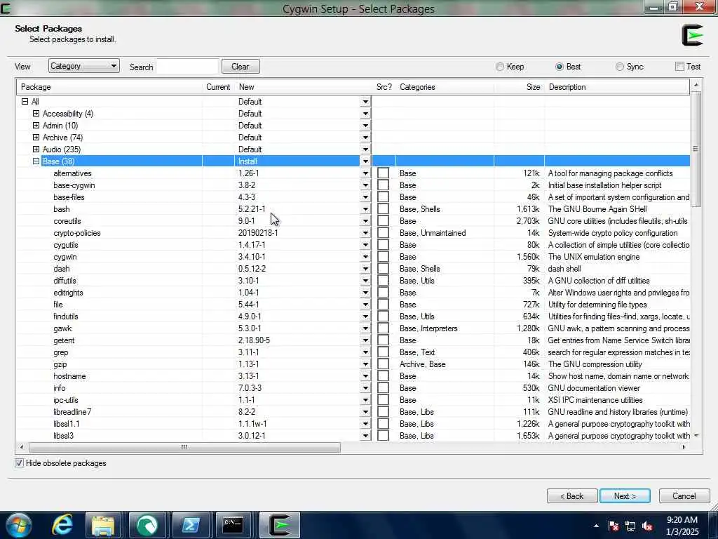Check source box for bash package

pos(384,209)
